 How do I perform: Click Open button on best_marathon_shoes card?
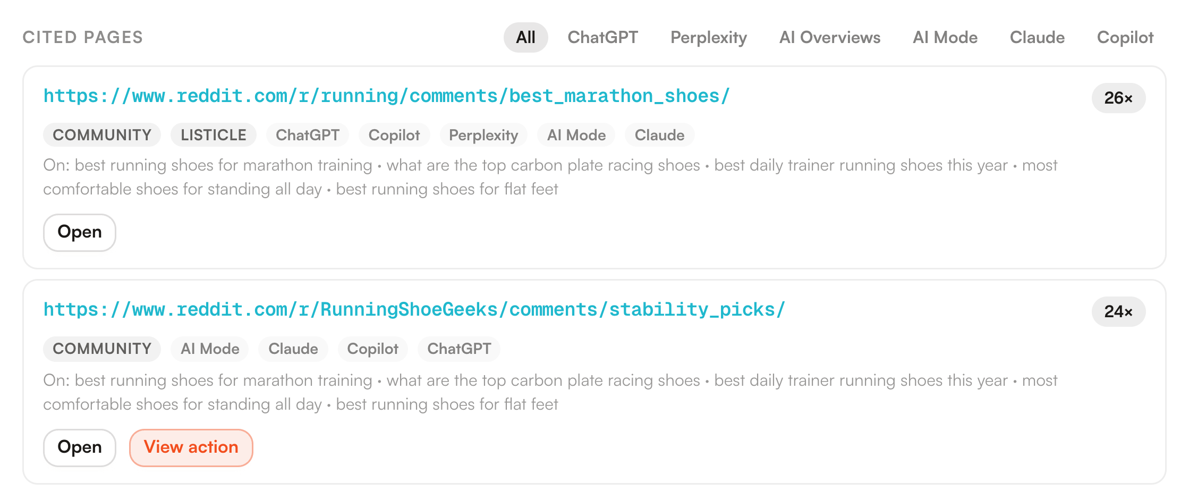[x=80, y=232]
